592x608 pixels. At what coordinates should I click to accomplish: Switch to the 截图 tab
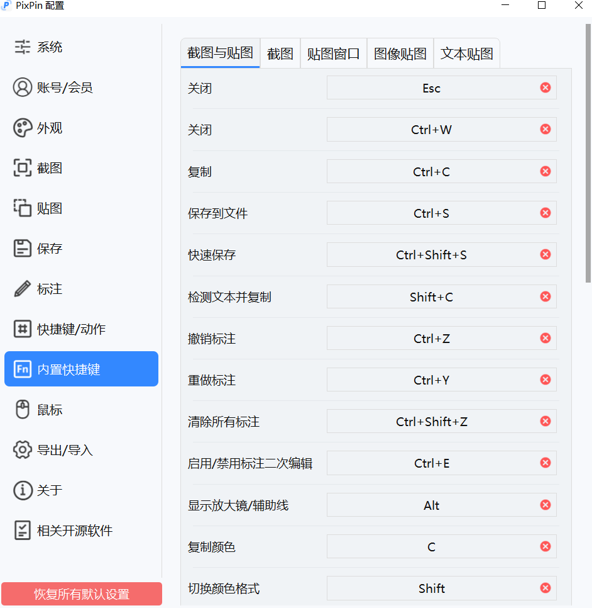tap(280, 53)
